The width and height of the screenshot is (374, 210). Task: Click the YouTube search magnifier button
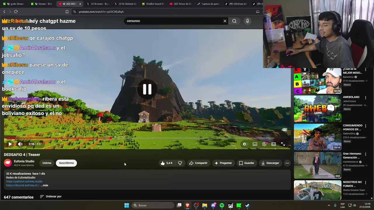(234, 21)
